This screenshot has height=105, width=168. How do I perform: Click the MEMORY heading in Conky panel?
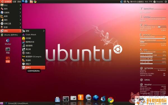(147, 35)
